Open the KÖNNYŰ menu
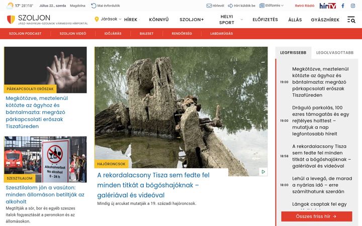 click(159, 20)
